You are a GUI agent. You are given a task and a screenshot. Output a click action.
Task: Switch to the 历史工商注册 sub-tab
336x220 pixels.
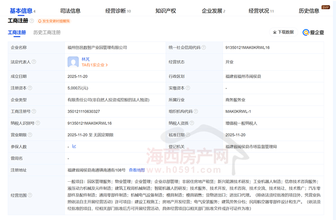(x=48, y=32)
